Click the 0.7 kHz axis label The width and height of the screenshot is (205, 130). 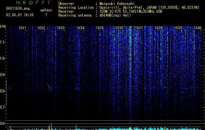pyautogui.click(x=3, y=107)
